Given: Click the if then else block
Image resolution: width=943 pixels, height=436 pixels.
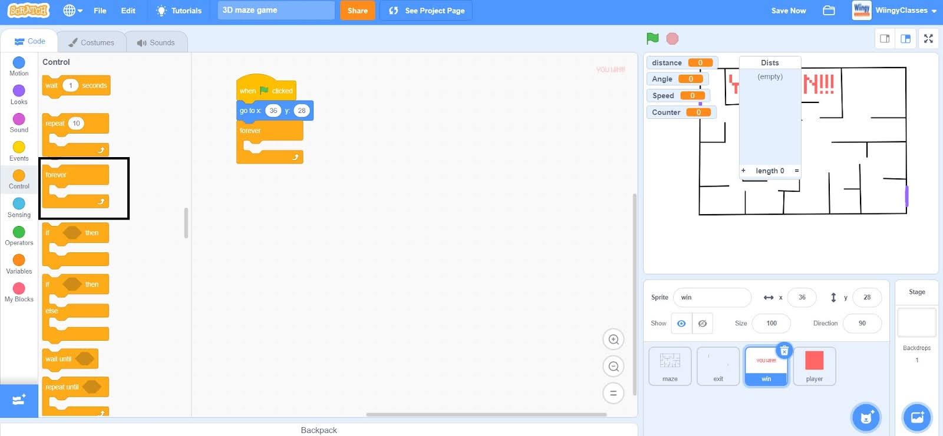Looking at the screenshot, I should (75, 308).
